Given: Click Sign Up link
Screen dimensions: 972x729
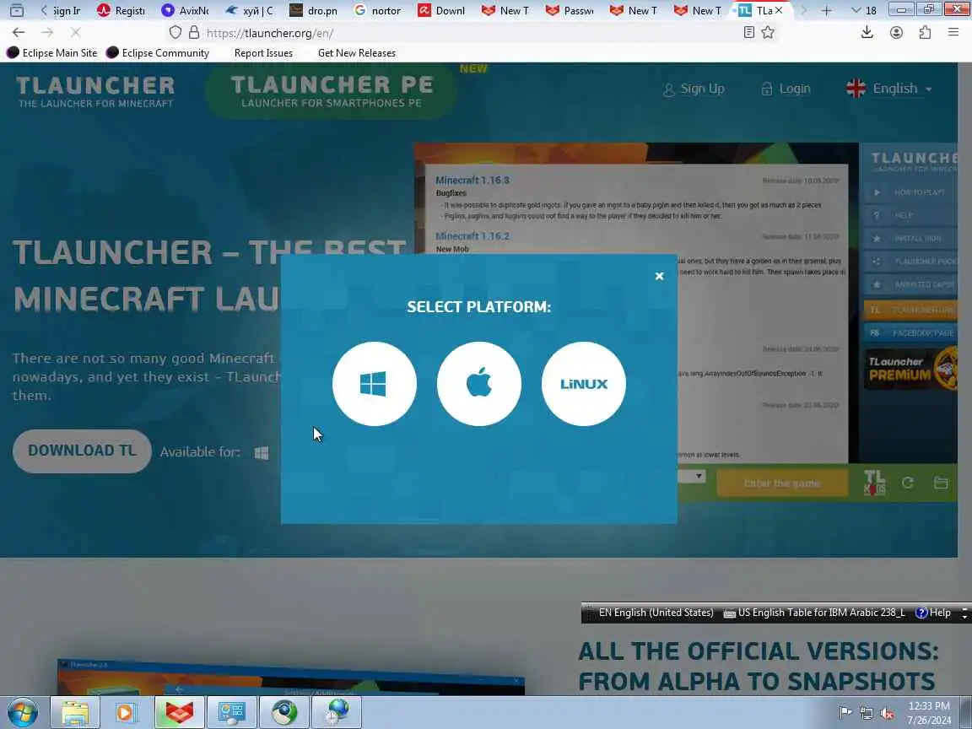Looking at the screenshot, I should (694, 89).
